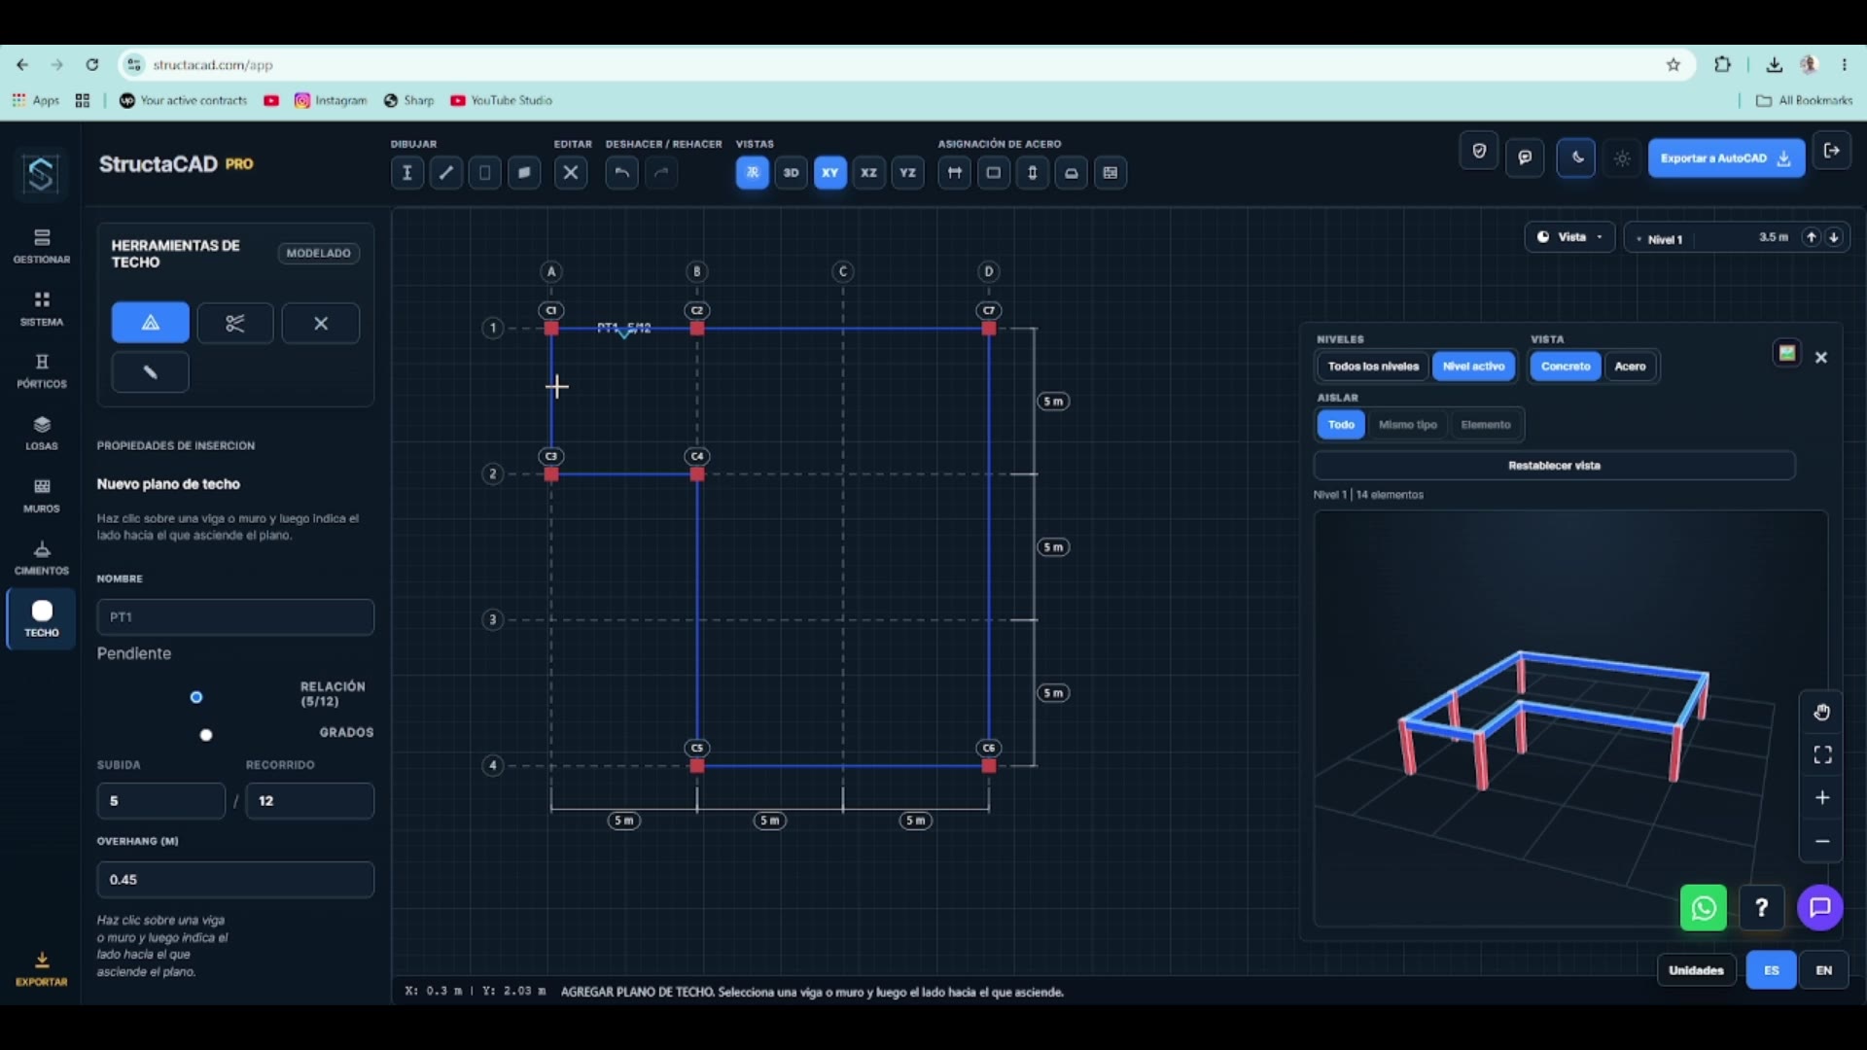Zoom out on 3D preview

[1822, 842]
